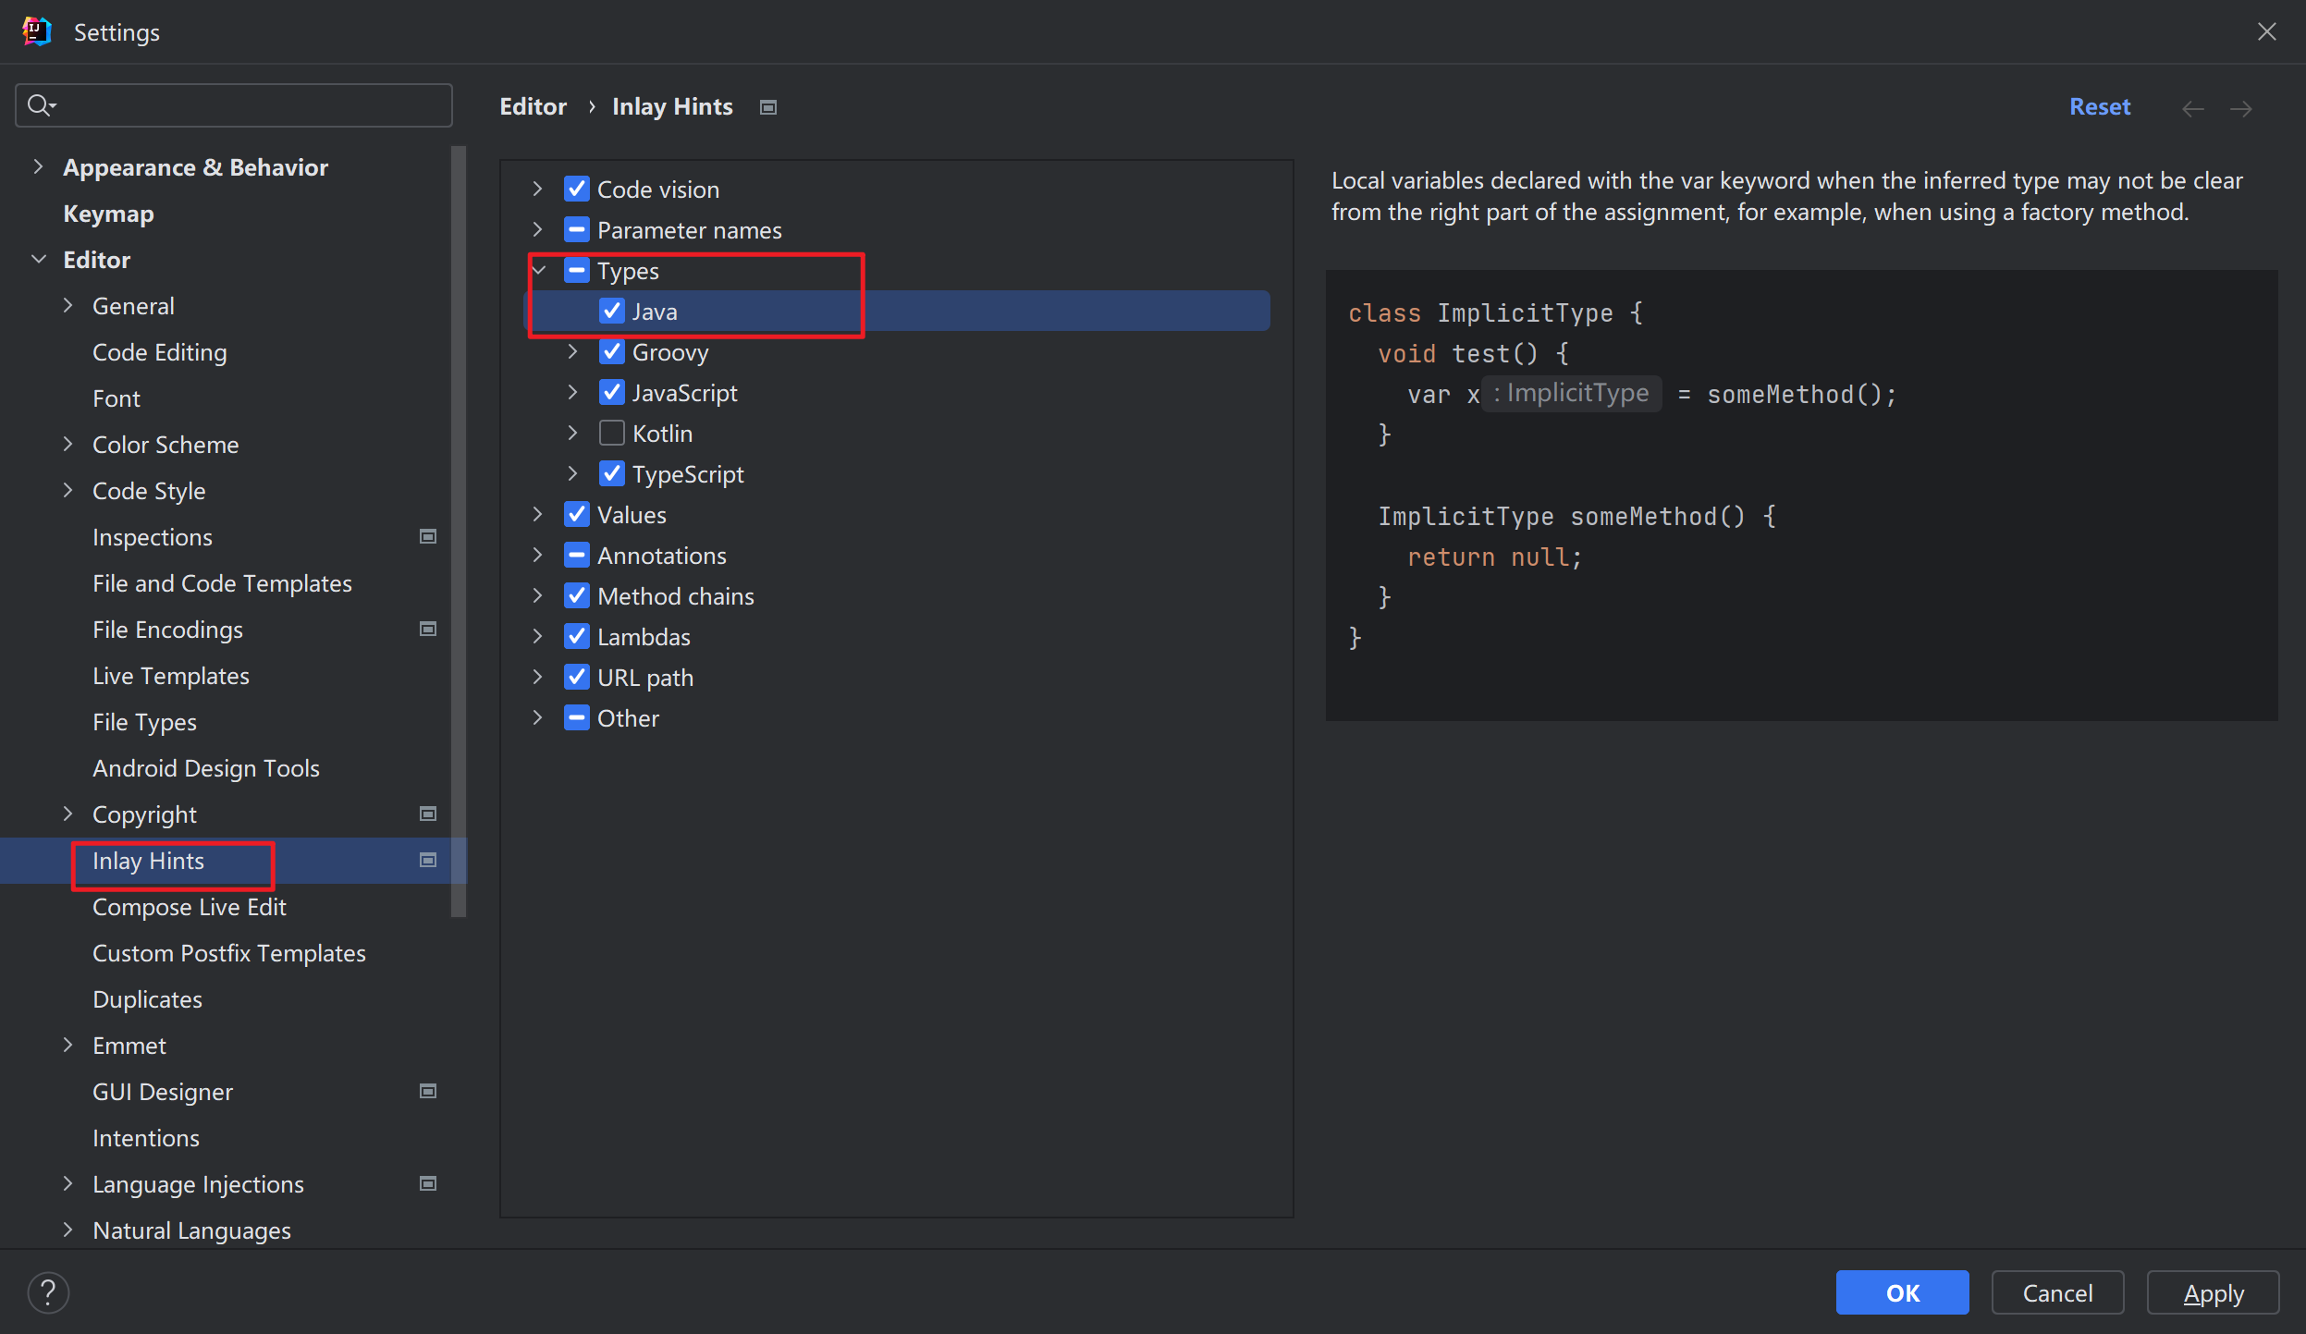2306x1334 pixels.
Task: Click the Inspections settings page icon
Action: [427, 537]
